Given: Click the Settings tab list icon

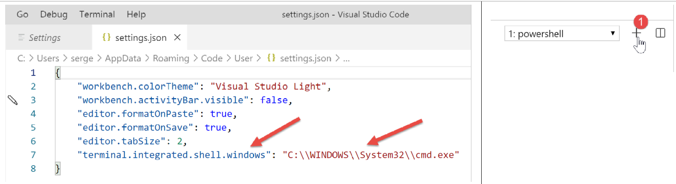Looking at the screenshot, I should click(x=21, y=38).
